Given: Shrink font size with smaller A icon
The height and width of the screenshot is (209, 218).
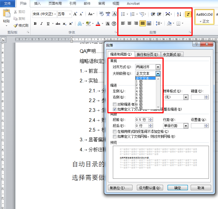Looking at the screenshot, I should click(81, 14).
